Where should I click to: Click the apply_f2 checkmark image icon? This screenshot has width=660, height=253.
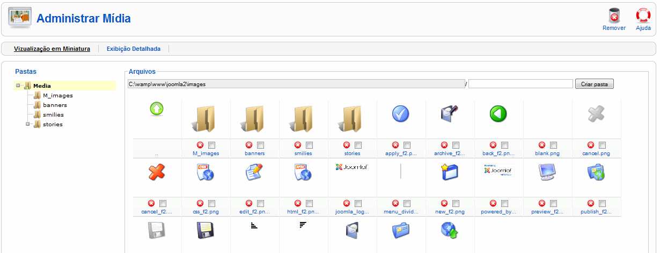(x=401, y=113)
